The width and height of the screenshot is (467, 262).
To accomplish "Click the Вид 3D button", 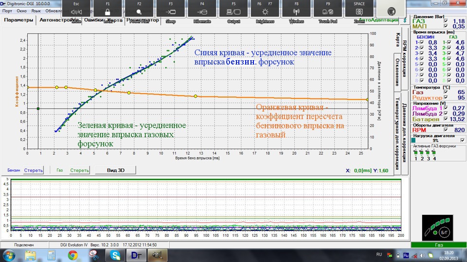I will 116,170.
